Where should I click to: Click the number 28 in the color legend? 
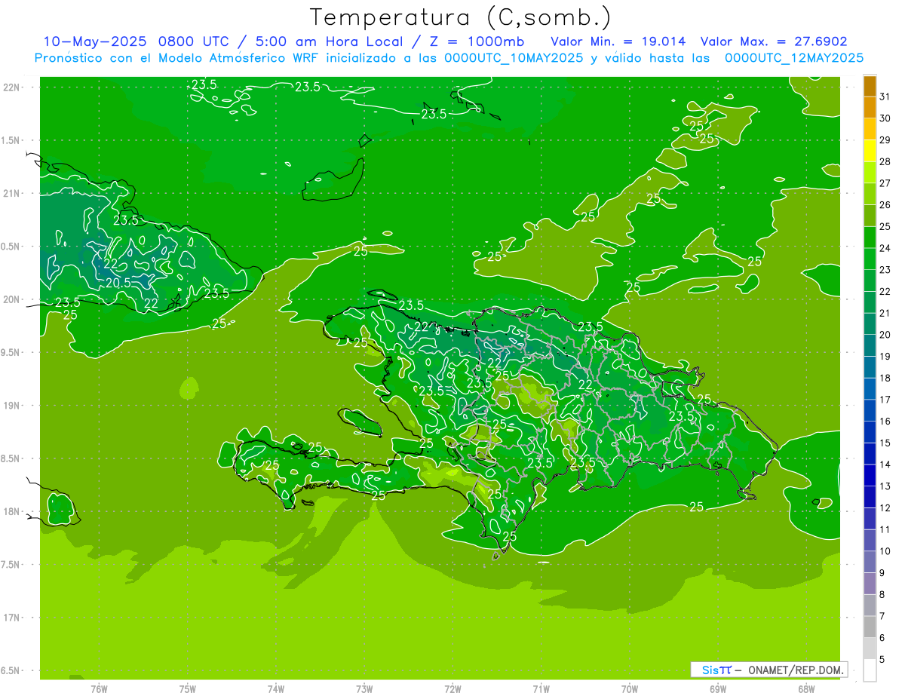885,161
